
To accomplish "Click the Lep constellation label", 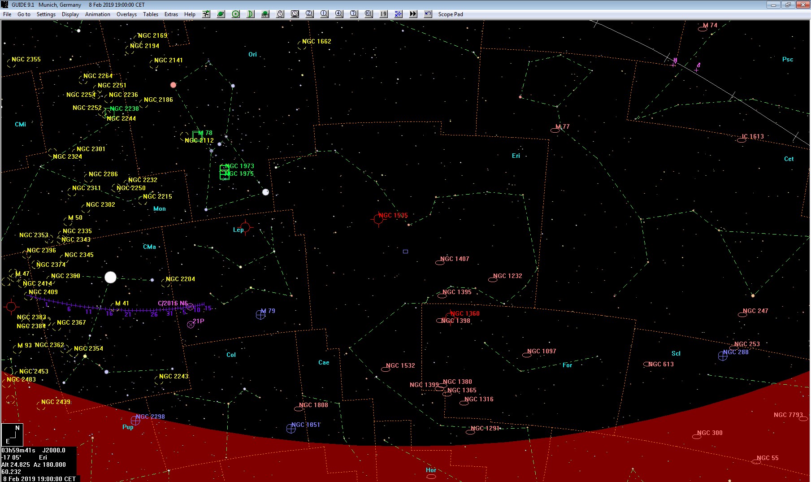I will 238,230.
